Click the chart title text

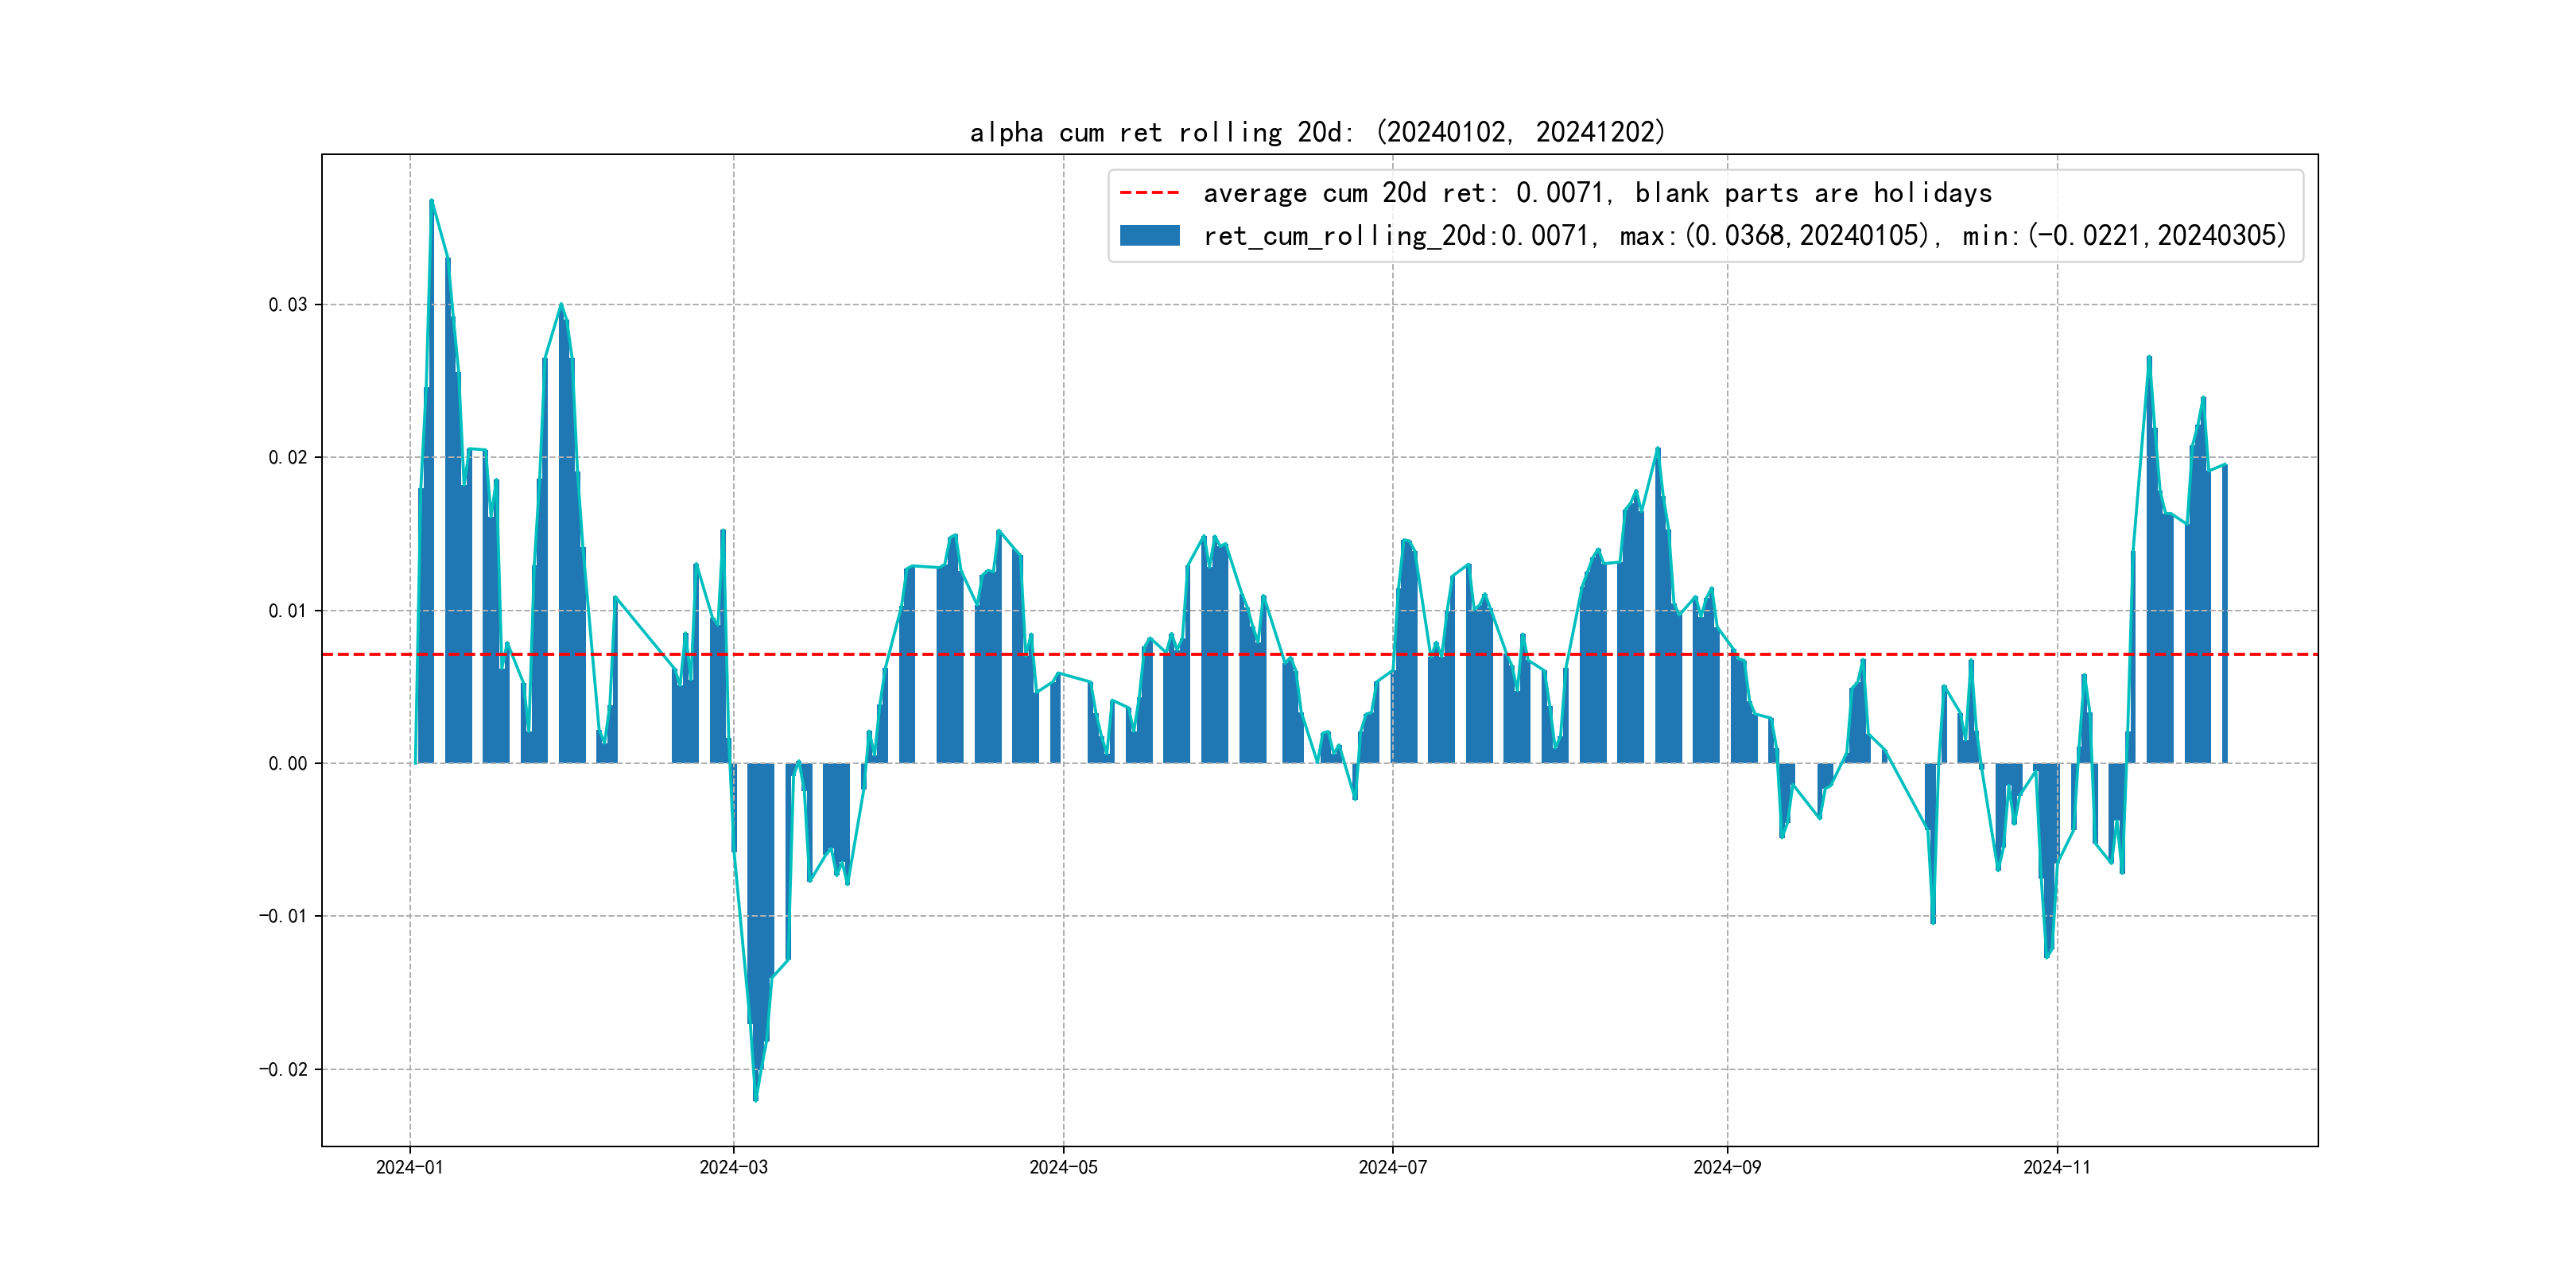pos(1317,132)
